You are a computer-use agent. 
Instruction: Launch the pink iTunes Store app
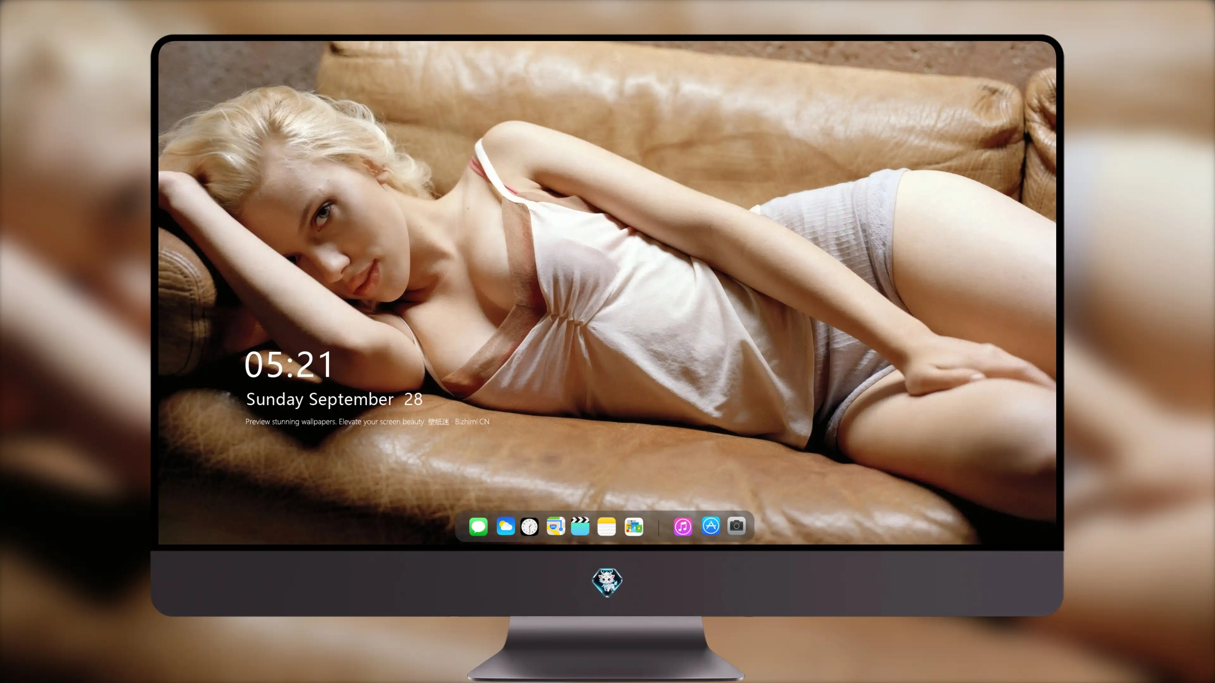click(683, 526)
